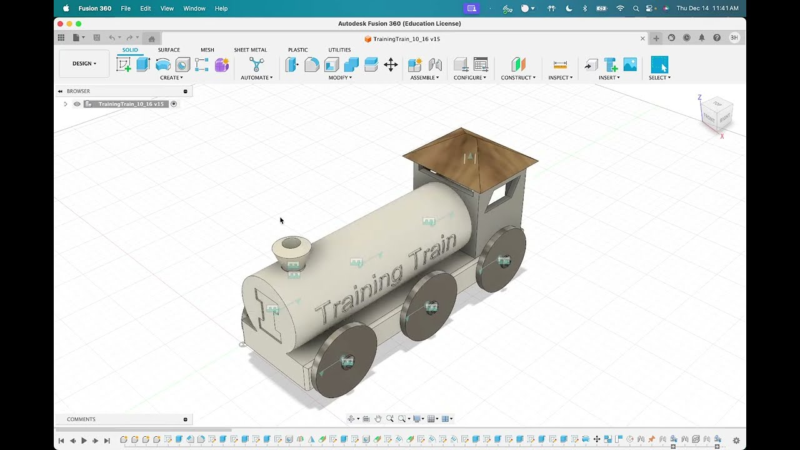
Task: Open the MODIFY dropdown menu
Action: click(x=341, y=77)
